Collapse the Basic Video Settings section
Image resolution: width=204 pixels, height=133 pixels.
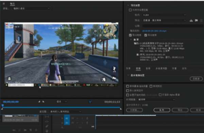click(128, 75)
